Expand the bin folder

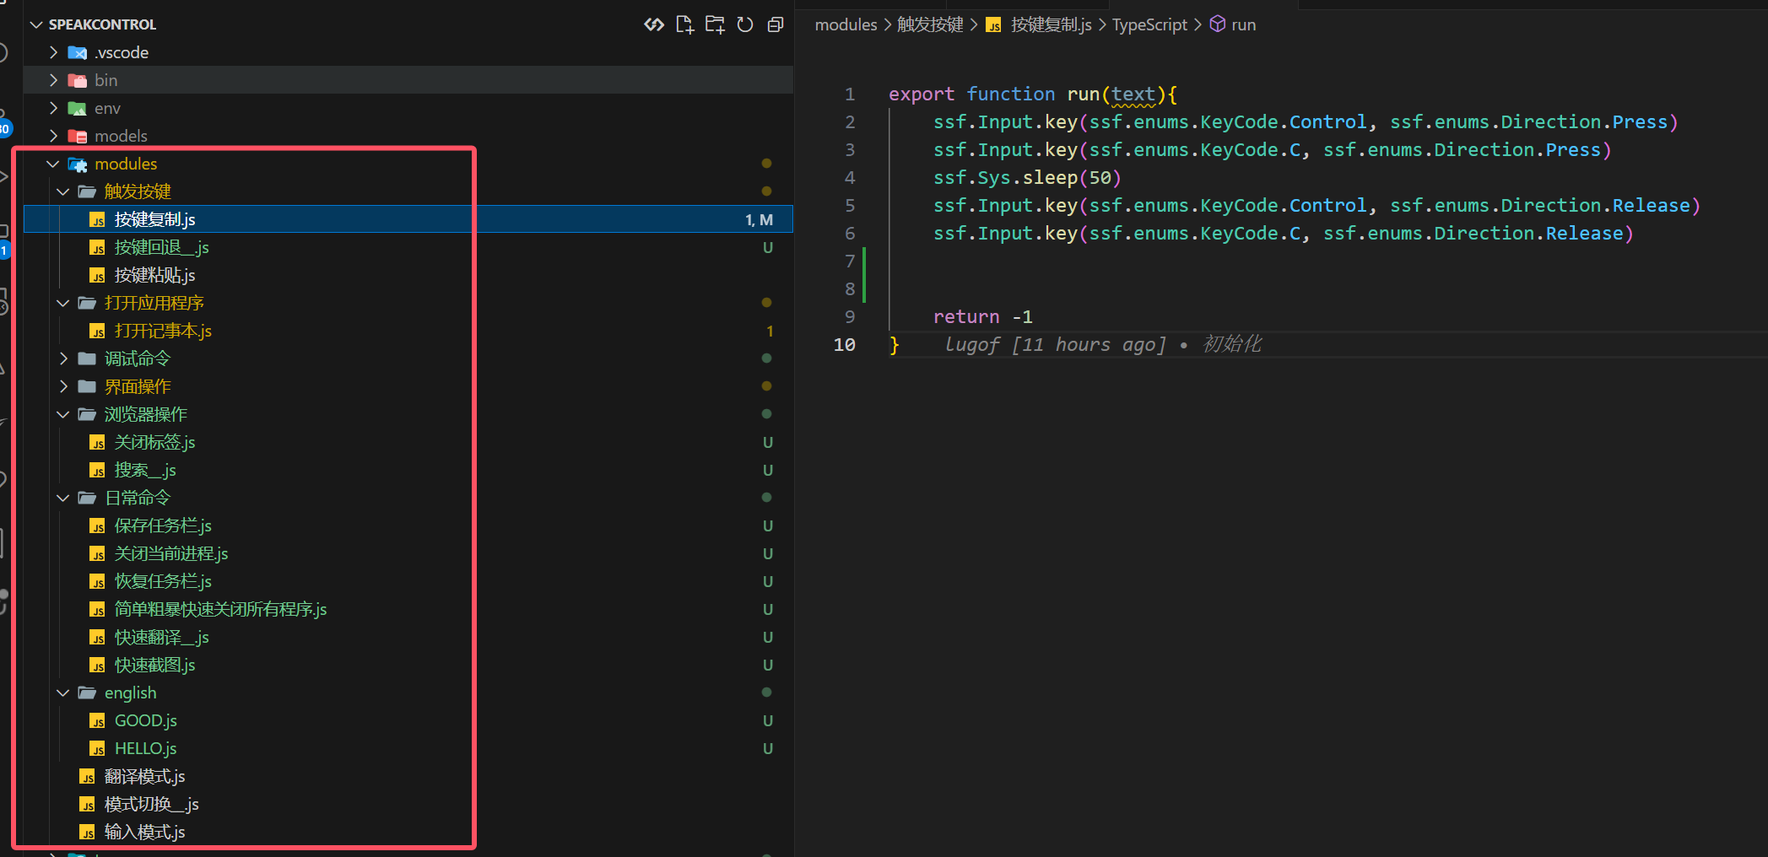tap(54, 80)
